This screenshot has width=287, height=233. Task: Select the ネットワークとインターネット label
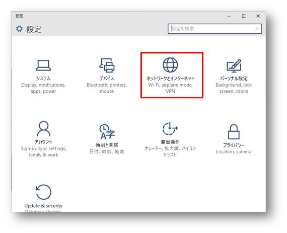coord(170,79)
